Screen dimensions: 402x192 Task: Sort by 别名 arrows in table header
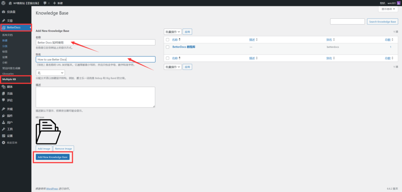pos(334,40)
